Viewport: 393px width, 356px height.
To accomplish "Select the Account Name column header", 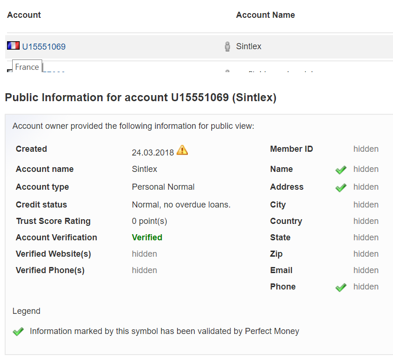I will [265, 15].
